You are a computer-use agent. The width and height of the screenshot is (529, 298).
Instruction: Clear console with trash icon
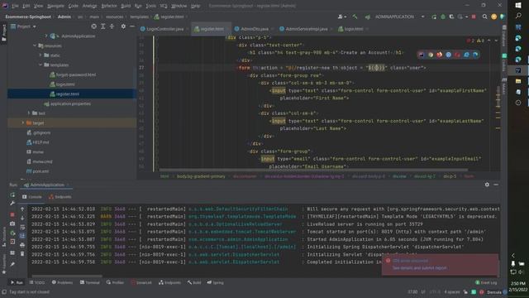click(22, 254)
